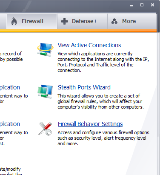Launch the Stealth Ports Wizard link
Image resolution: width=160 pixels, height=175 pixels.
point(84,87)
